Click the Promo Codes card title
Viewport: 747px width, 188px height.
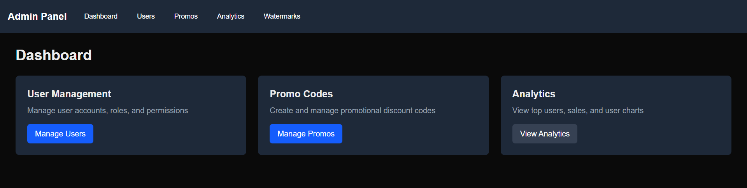pyautogui.click(x=301, y=94)
